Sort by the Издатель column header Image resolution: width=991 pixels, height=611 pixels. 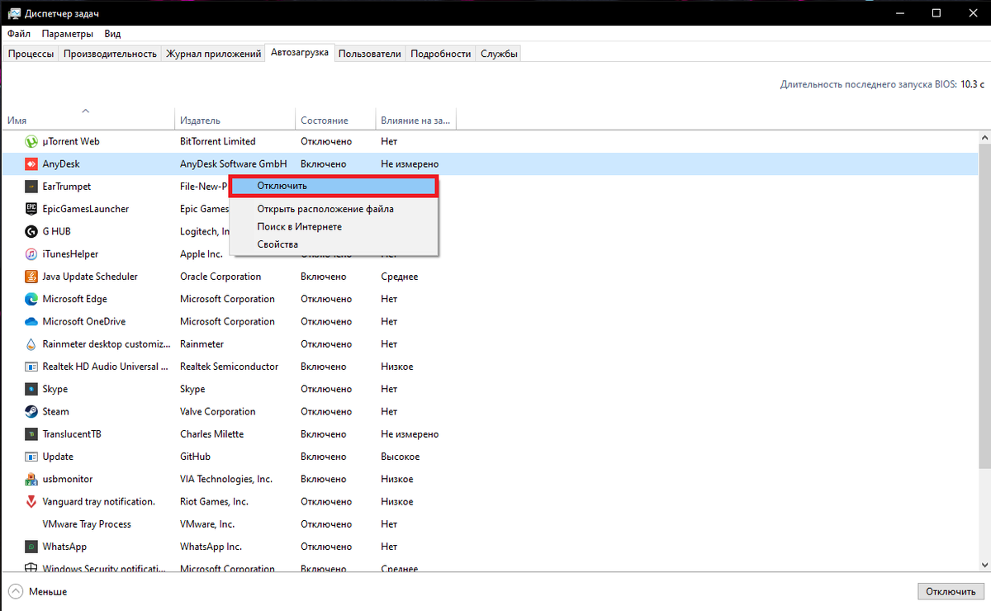(x=235, y=120)
